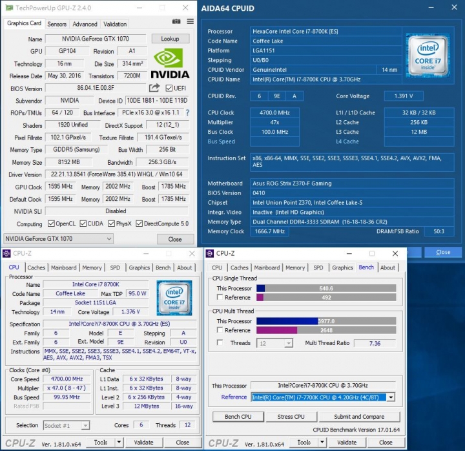This screenshot has width=465, height=451.
Task: Click AIDA64 Memory Clock 1666.7 MHz value
Action: click(270, 231)
